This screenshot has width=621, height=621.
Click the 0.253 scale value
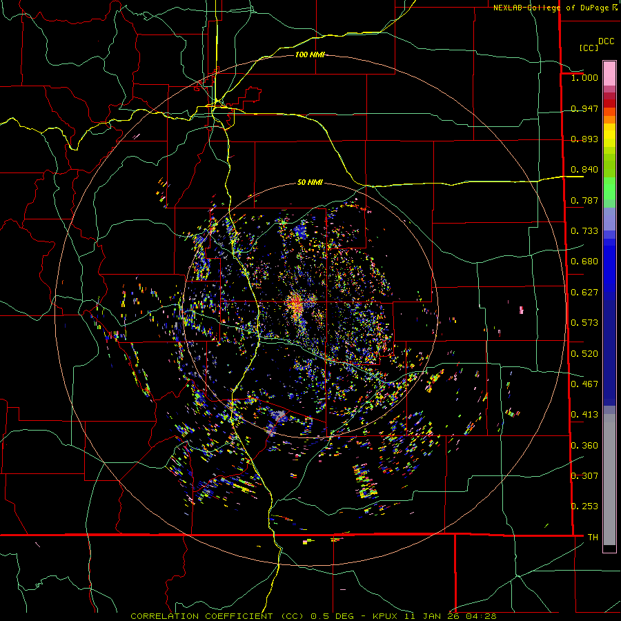(584, 506)
